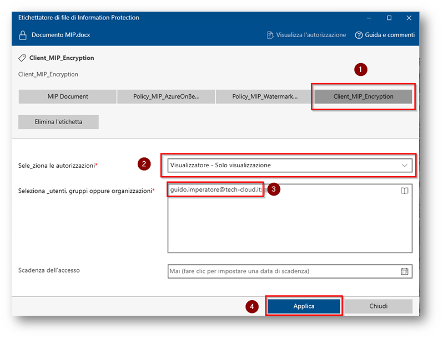Viewport: 443px width, 339px height.
Task: Select the Policy_MIP_AzureOnBe... label
Action: pyautogui.click(x=166, y=96)
